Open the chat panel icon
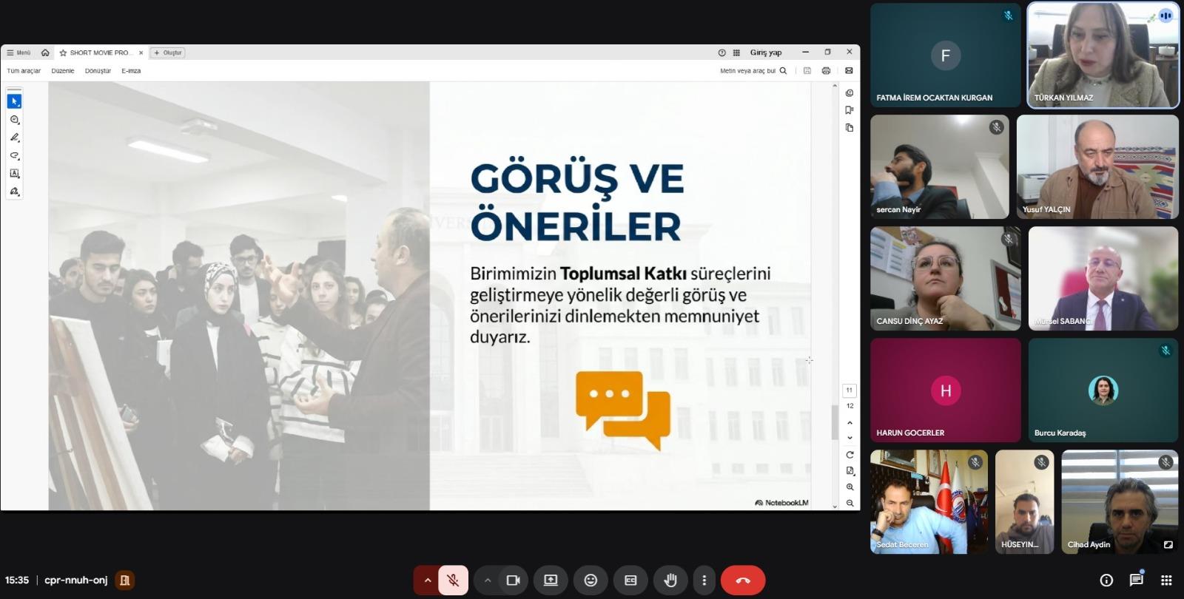The height and width of the screenshot is (599, 1184). pos(1136,581)
